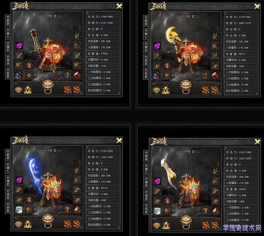Viewport: 264px width, 236px height.
Task: Open 学传奇技术网 watermark link
Action: coord(242,228)
